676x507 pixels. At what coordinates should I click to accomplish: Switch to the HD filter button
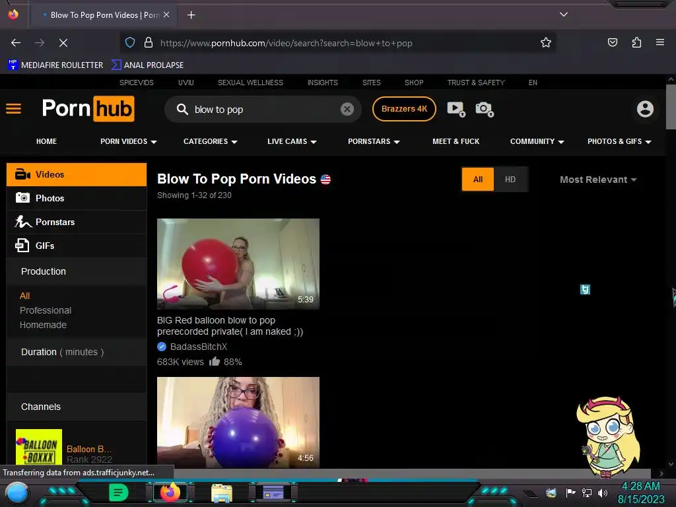click(x=510, y=180)
